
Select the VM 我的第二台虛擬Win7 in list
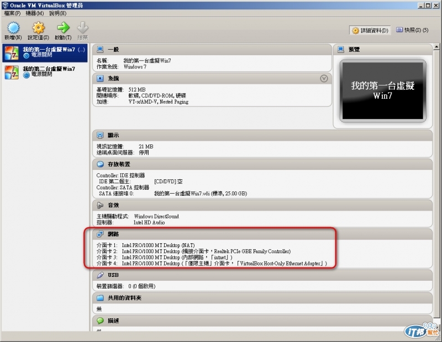coord(45,72)
